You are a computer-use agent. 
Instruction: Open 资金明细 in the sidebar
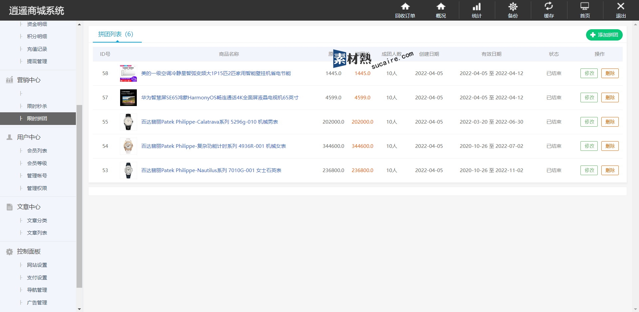tap(37, 24)
